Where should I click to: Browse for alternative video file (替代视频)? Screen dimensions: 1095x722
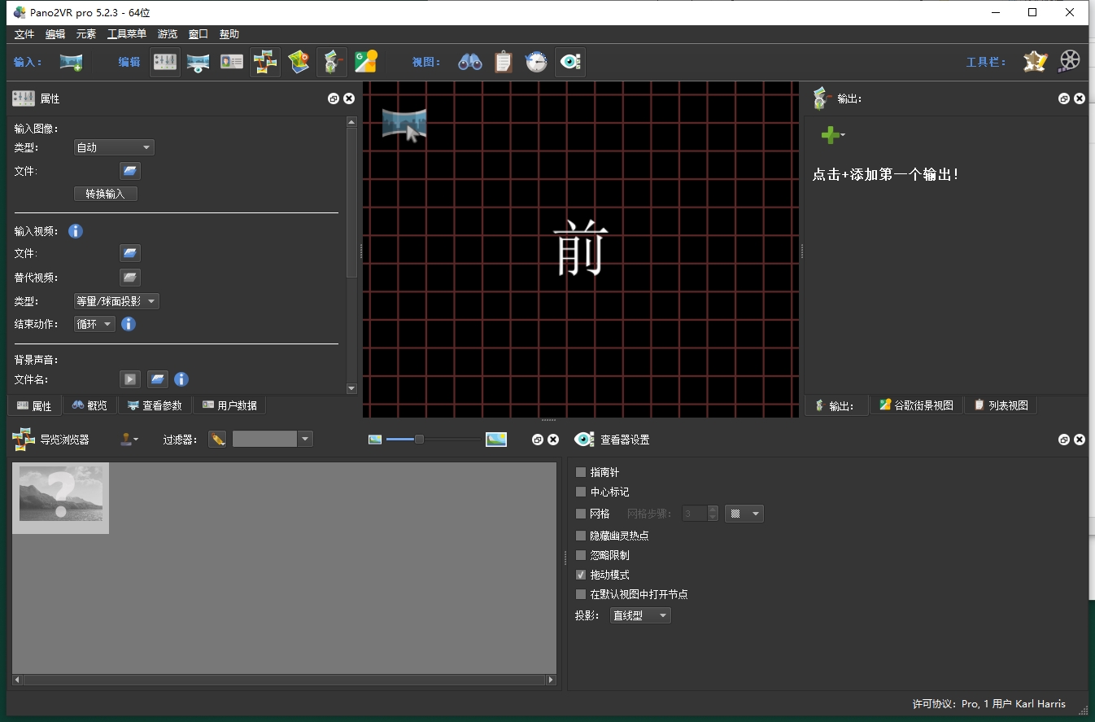(130, 278)
